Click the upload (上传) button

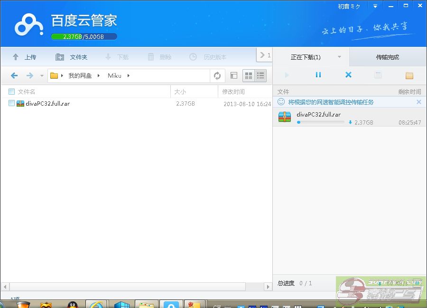[x=24, y=57]
